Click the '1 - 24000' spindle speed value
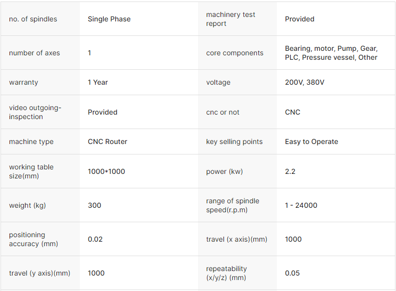Screen dimensions: 396x291 301,205
